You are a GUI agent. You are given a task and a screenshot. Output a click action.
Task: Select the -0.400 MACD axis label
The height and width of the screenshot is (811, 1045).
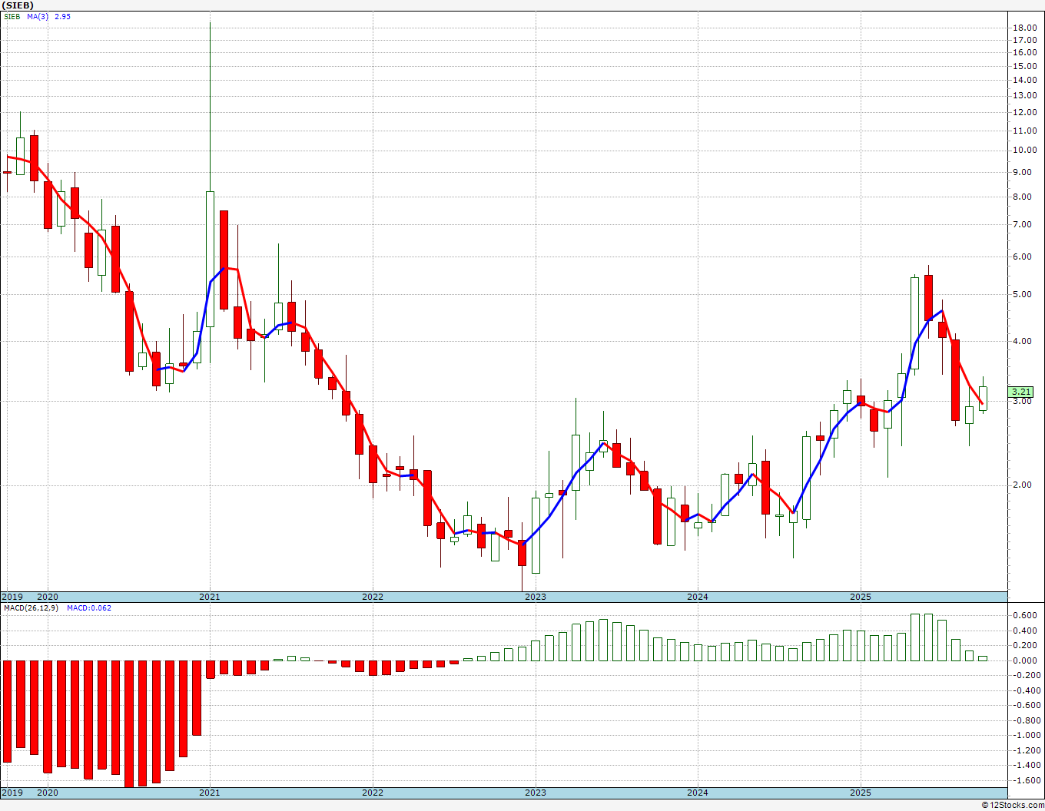pyautogui.click(x=1025, y=690)
